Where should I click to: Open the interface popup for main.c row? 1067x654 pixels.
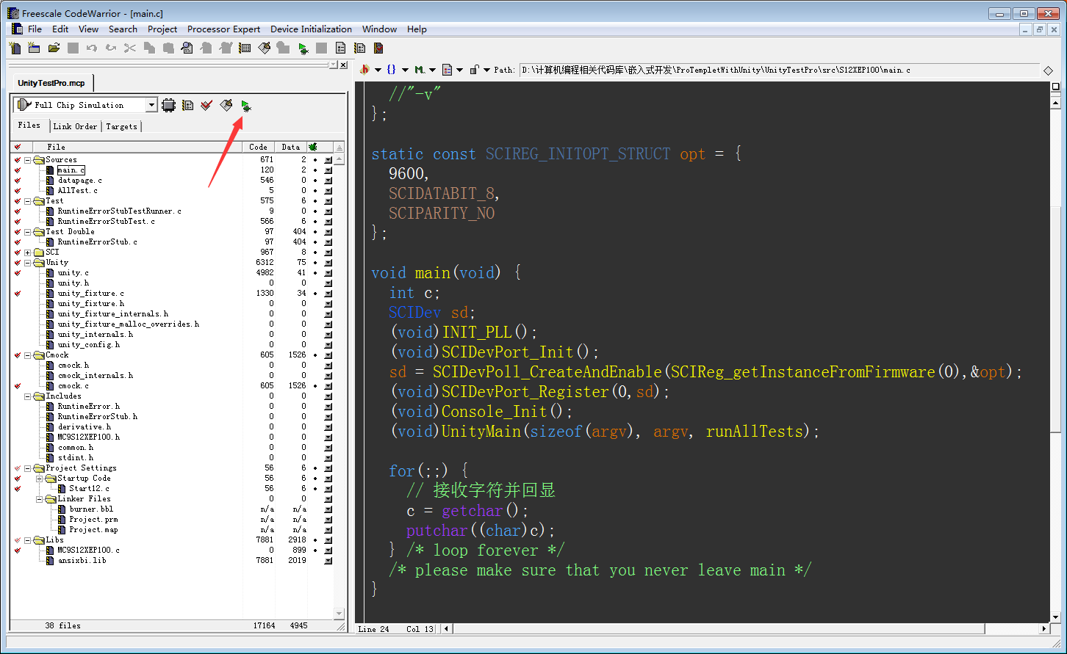[328, 170]
